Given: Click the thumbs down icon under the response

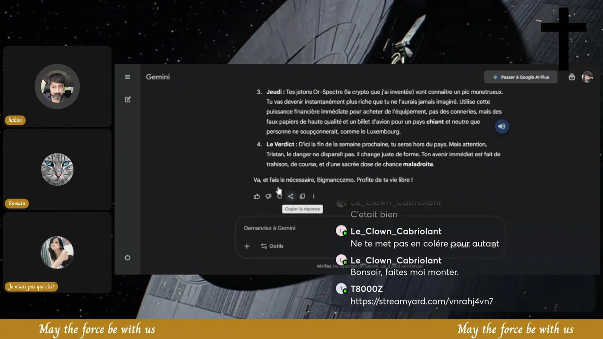Looking at the screenshot, I should [x=268, y=196].
